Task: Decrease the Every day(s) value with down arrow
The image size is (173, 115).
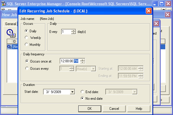Action: pos(73,33)
